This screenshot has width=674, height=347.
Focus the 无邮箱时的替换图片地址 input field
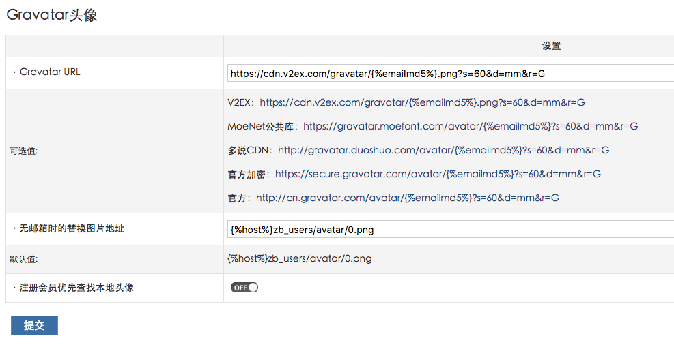[x=451, y=230]
